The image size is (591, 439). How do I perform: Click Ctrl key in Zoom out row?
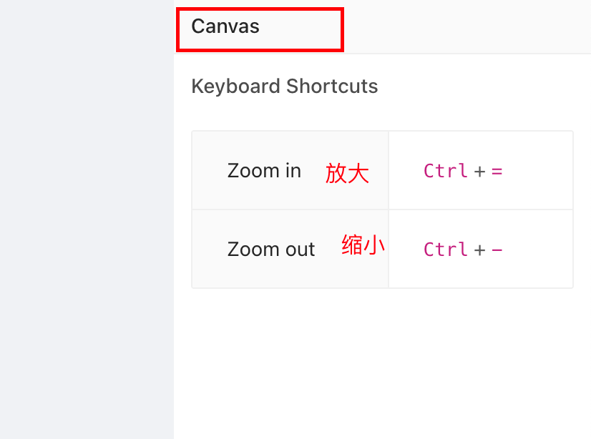[x=446, y=250]
